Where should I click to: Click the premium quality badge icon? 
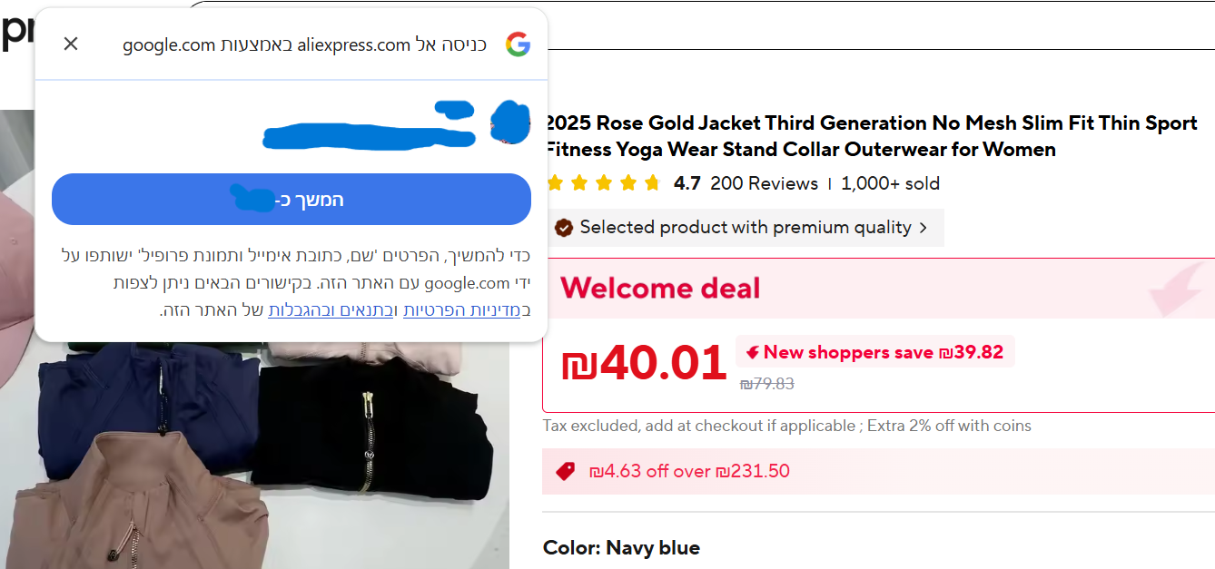coord(564,228)
